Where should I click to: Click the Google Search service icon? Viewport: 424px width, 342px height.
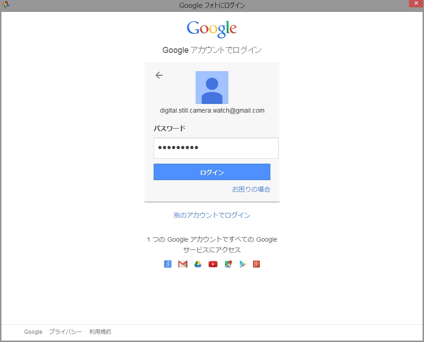(168, 264)
